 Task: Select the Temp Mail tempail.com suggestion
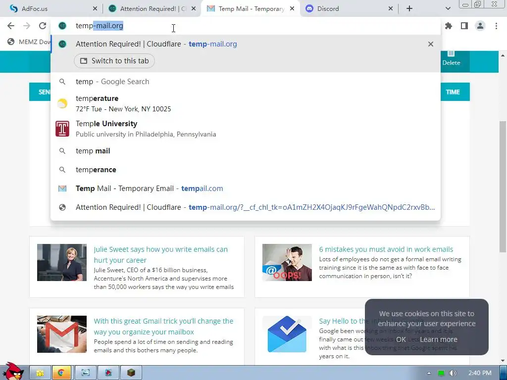tap(246, 189)
